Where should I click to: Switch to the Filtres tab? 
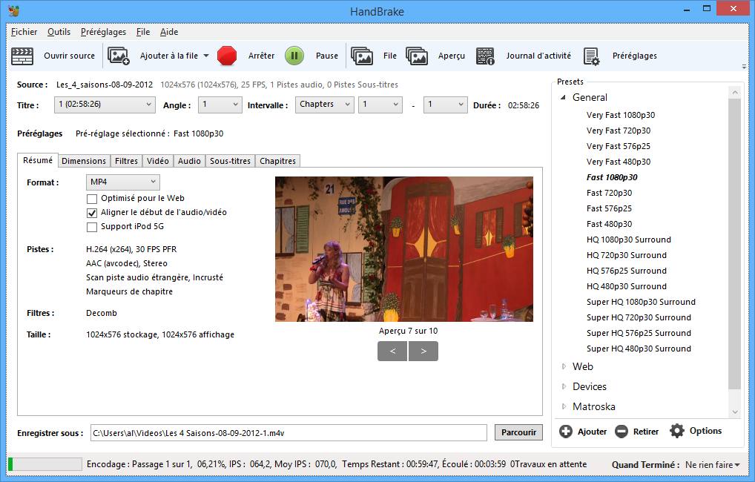coord(126,161)
